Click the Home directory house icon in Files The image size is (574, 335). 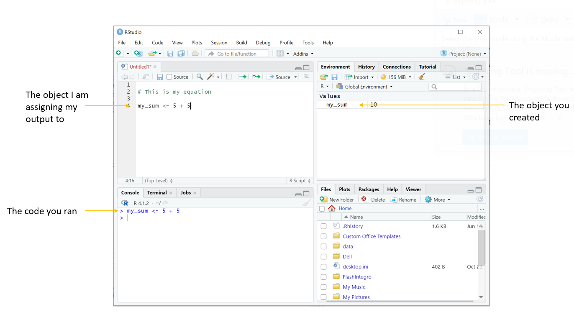332,208
